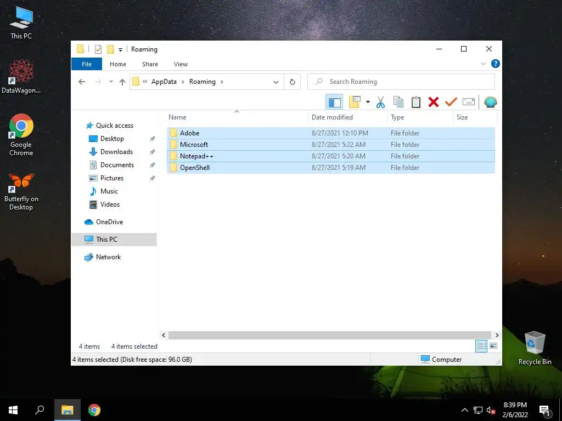Switch to the View ribbon tab

(181, 64)
